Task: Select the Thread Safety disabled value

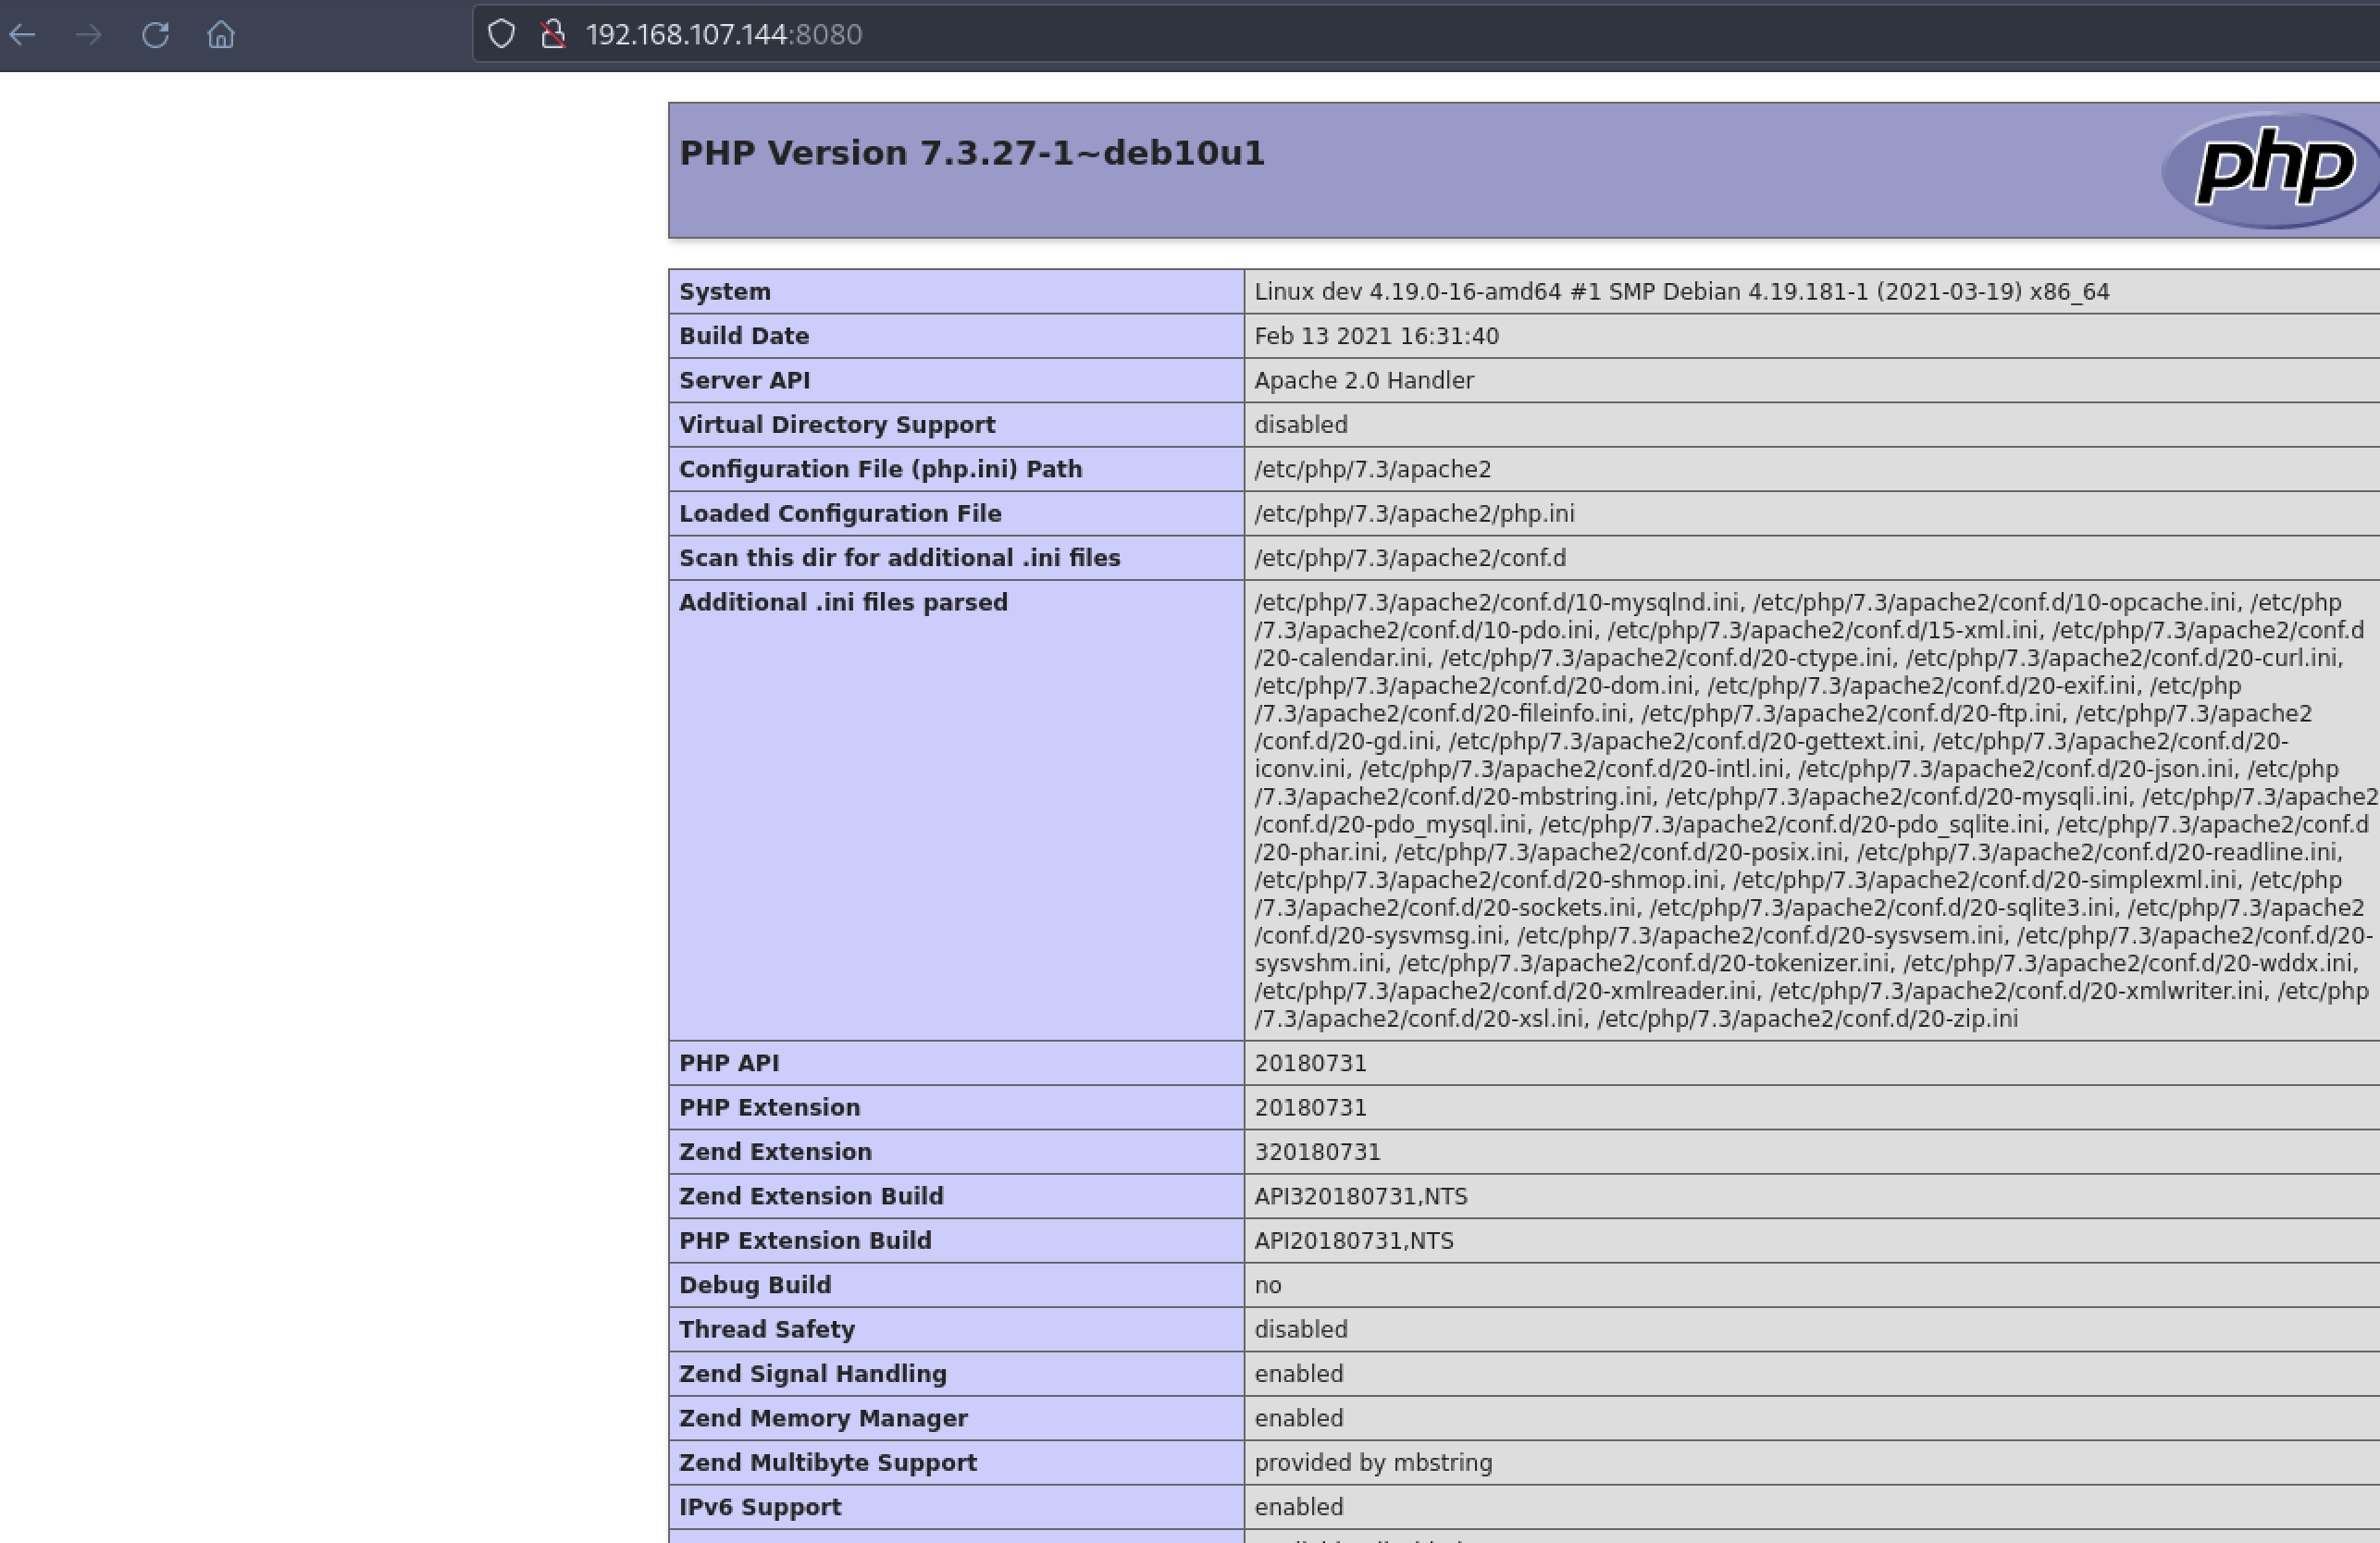Action: (x=1301, y=1330)
